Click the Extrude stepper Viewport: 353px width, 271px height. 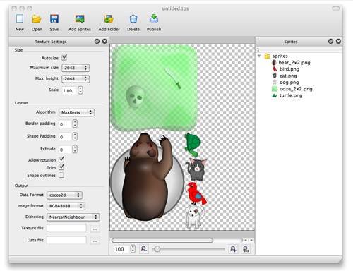[x=75, y=149]
